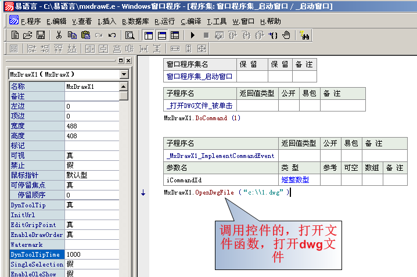Toggle the EditGripPoint property value
417x277 pixels.
(92, 225)
